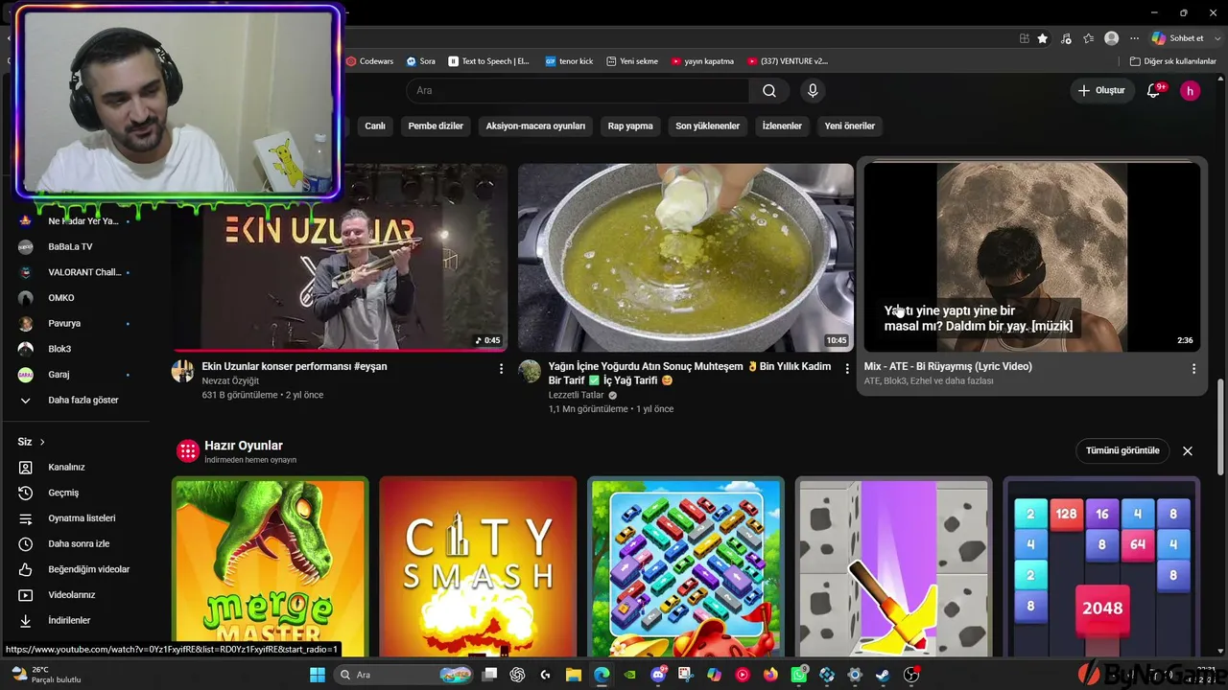Open WhatsApp from the taskbar
Screen dimensions: 1228x690
click(x=799, y=675)
